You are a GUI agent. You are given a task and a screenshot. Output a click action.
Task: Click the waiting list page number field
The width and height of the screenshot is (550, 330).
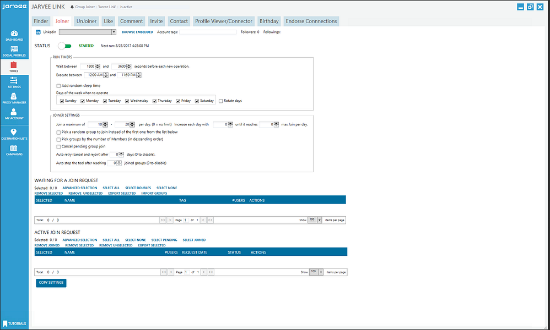pyautogui.click(x=186, y=220)
